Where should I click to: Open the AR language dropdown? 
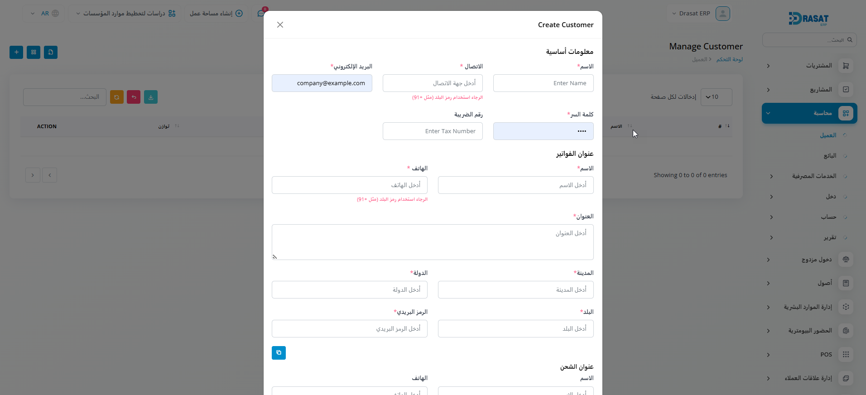(44, 14)
